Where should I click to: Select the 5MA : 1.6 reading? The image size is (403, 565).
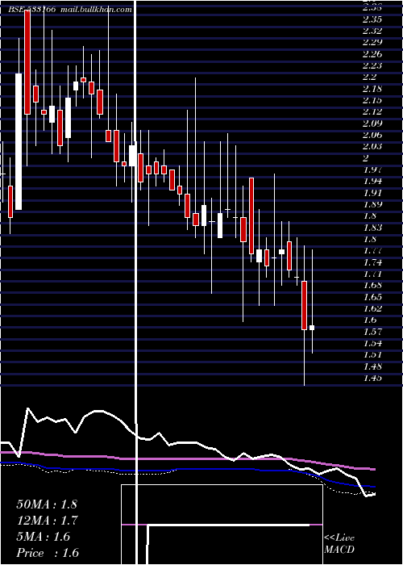(x=44, y=537)
